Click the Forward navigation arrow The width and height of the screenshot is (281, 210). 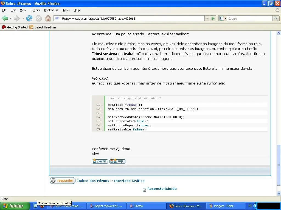click(x=17, y=18)
